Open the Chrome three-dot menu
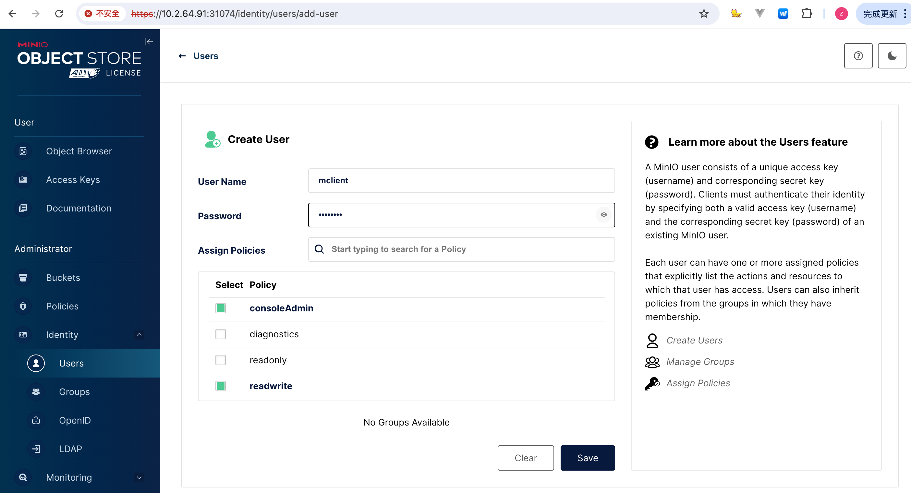This screenshot has width=911, height=493. click(905, 14)
